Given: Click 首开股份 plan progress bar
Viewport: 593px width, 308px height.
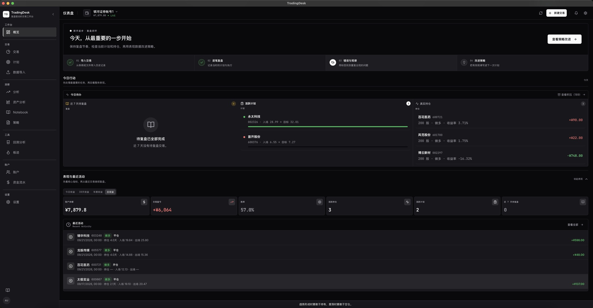Looking at the screenshot, I should (x=328, y=147).
